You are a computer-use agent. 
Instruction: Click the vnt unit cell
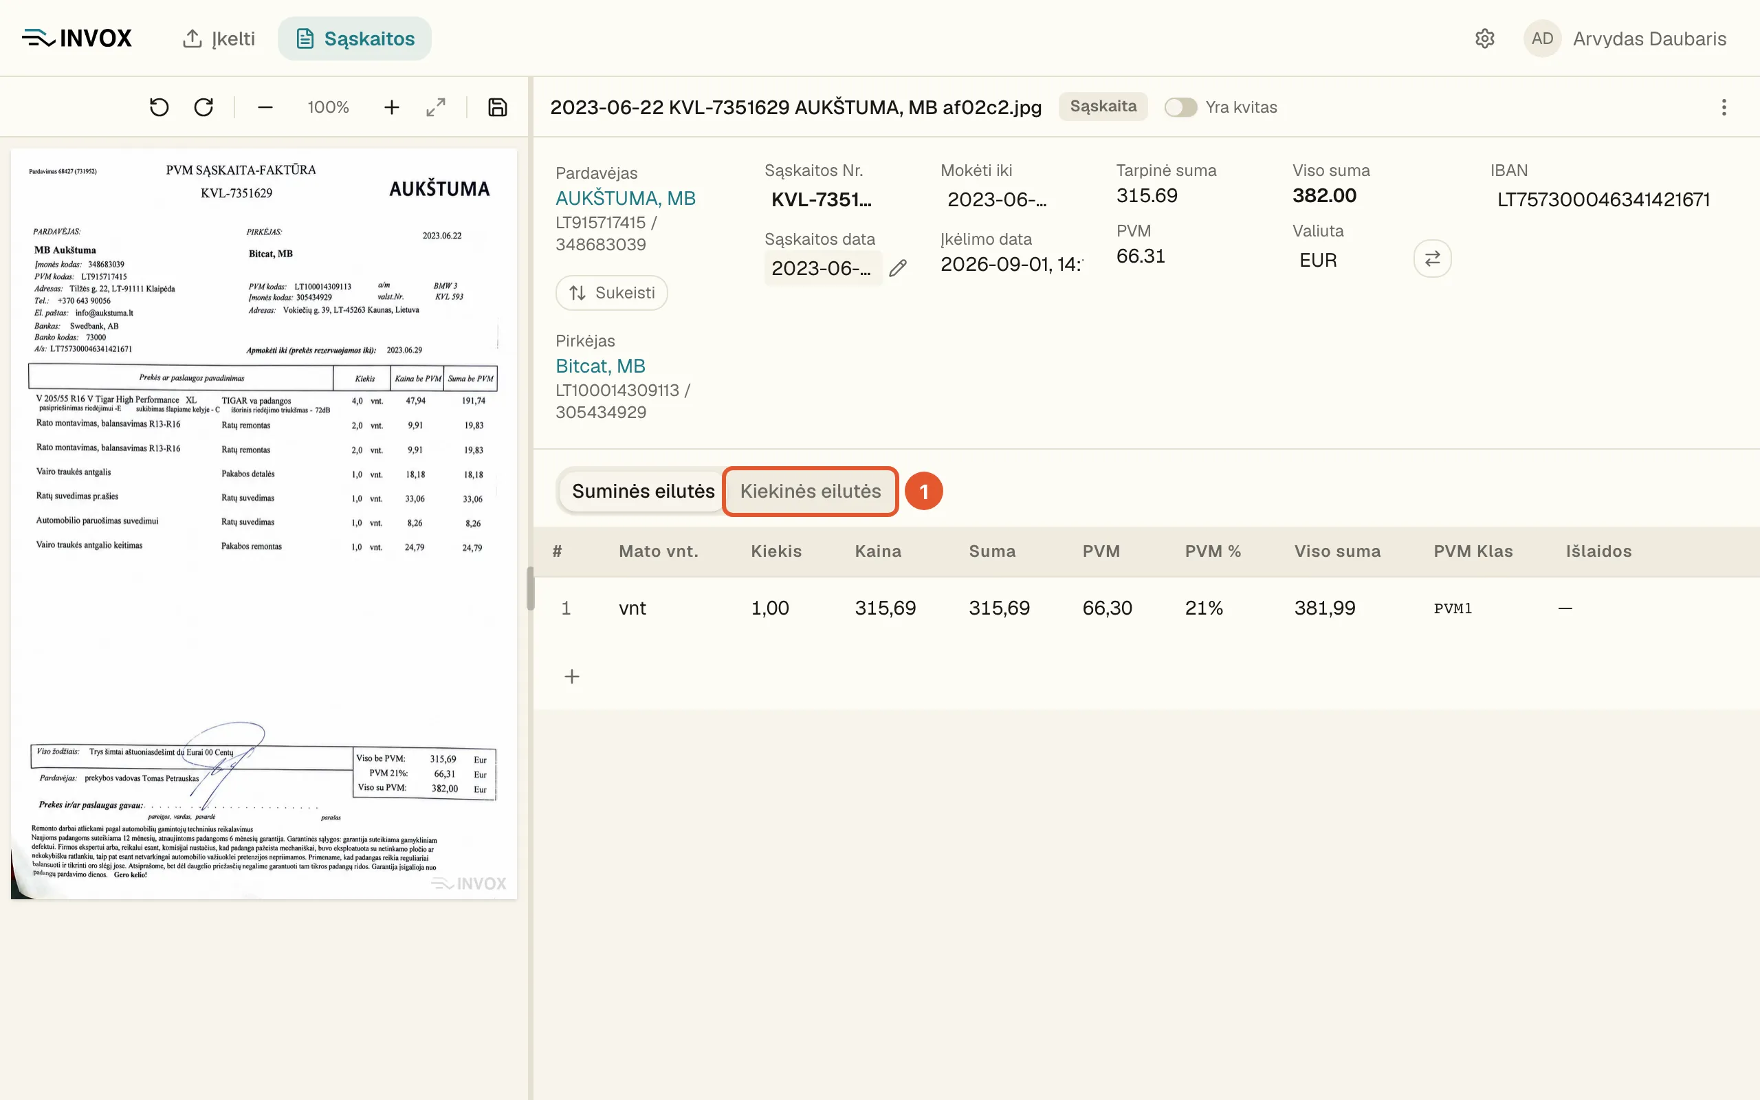coord(632,608)
